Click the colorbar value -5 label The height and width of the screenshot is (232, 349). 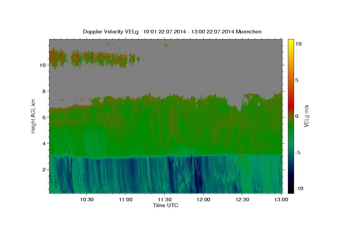point(298,153)
